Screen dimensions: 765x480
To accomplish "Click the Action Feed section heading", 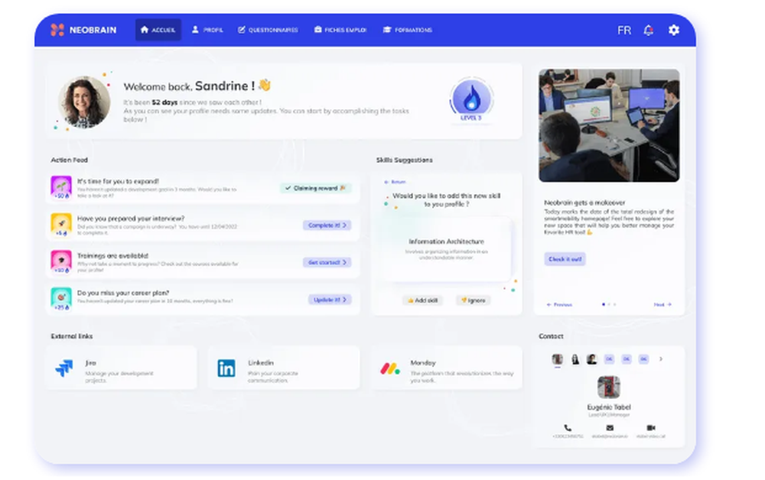I will (70, 160).
